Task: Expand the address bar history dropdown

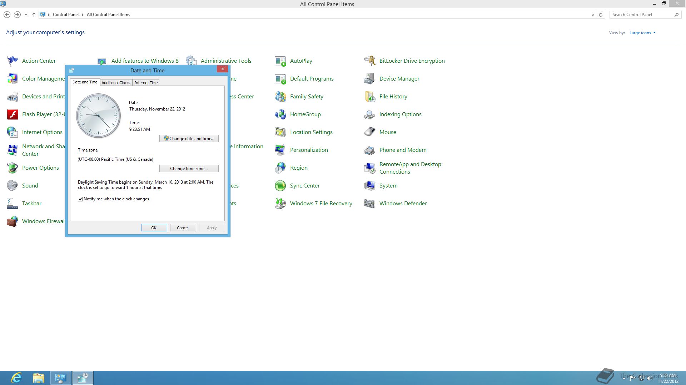Action: (593, 15)
